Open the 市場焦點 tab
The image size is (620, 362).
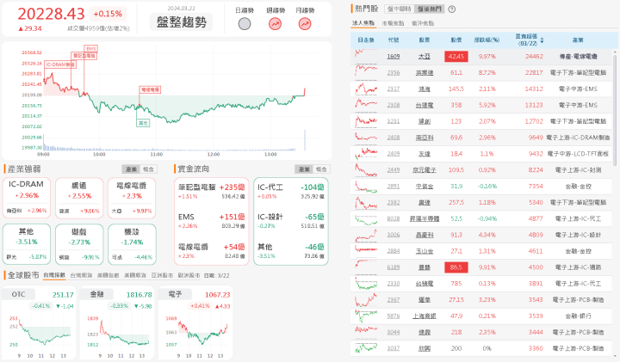(x=393, y=23)
